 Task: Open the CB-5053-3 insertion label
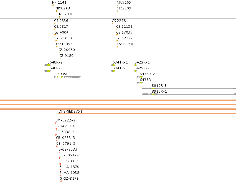click(69, 155)
